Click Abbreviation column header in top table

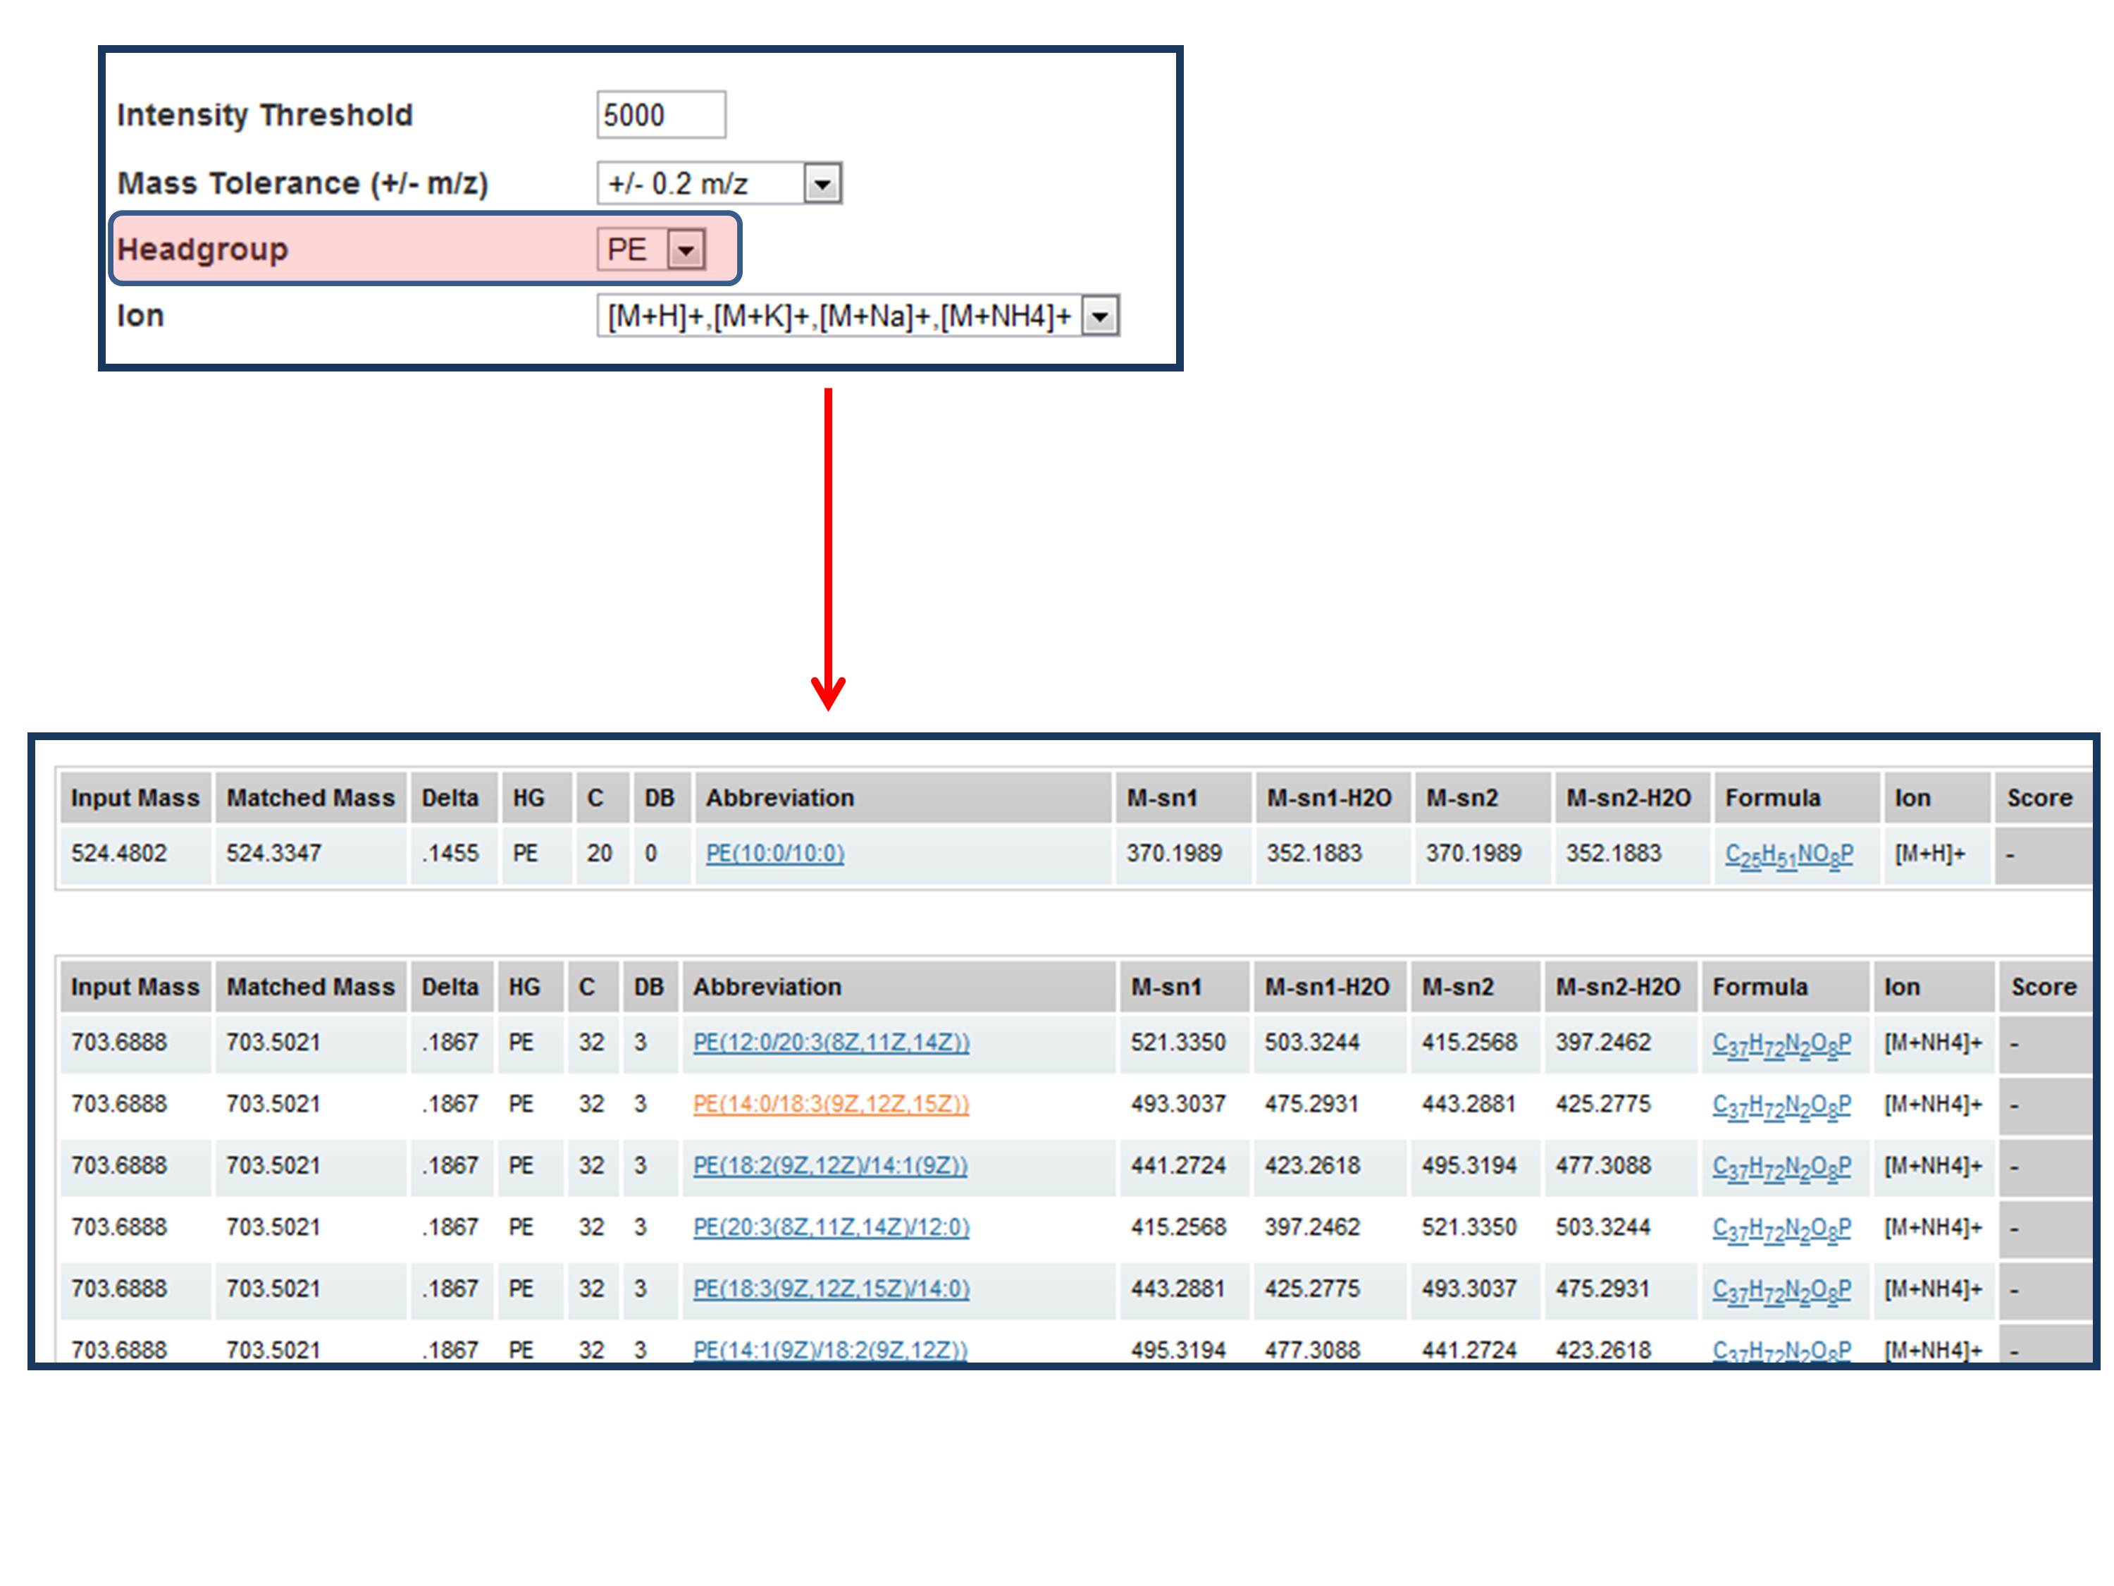(x=780, y=798)
